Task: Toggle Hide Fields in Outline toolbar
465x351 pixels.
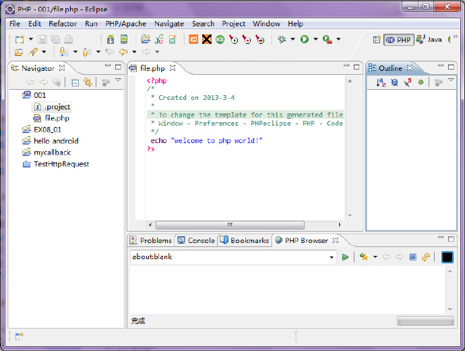Action: click(394, 82)
